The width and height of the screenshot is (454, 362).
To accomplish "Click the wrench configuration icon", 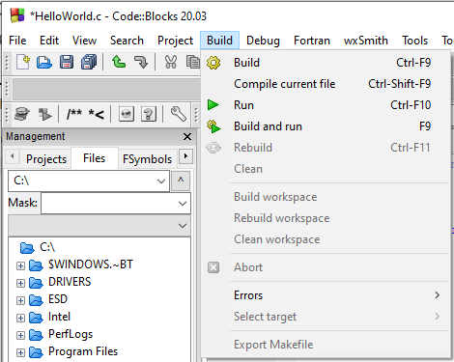I will [x=179, y=114].
